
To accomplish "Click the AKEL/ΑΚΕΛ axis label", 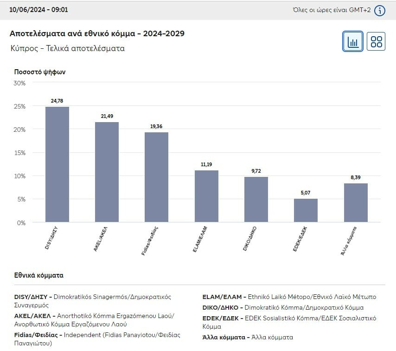I will 101,239.
